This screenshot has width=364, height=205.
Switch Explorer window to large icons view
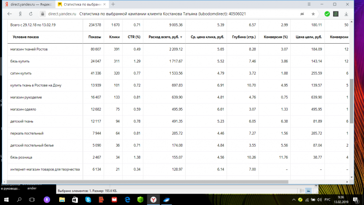click(308, 191)
